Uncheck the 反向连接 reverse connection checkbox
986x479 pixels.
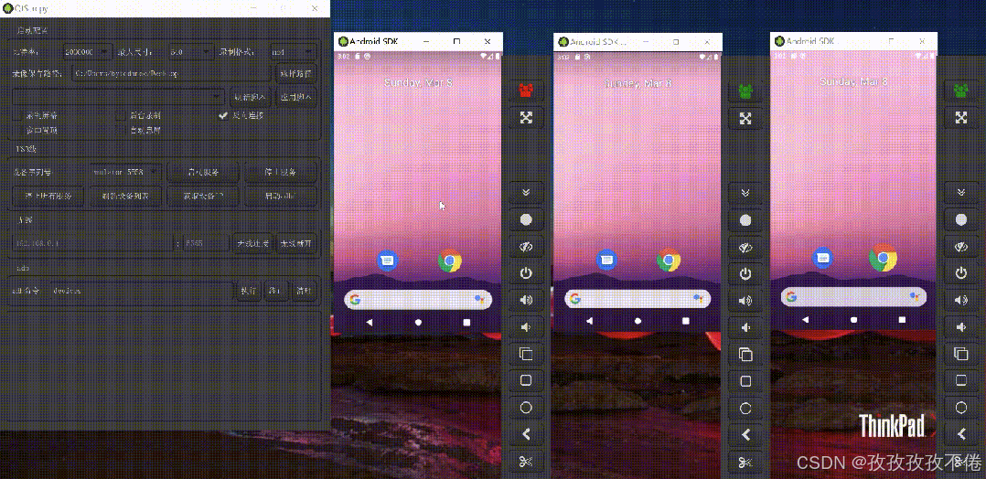click(223, 116)
